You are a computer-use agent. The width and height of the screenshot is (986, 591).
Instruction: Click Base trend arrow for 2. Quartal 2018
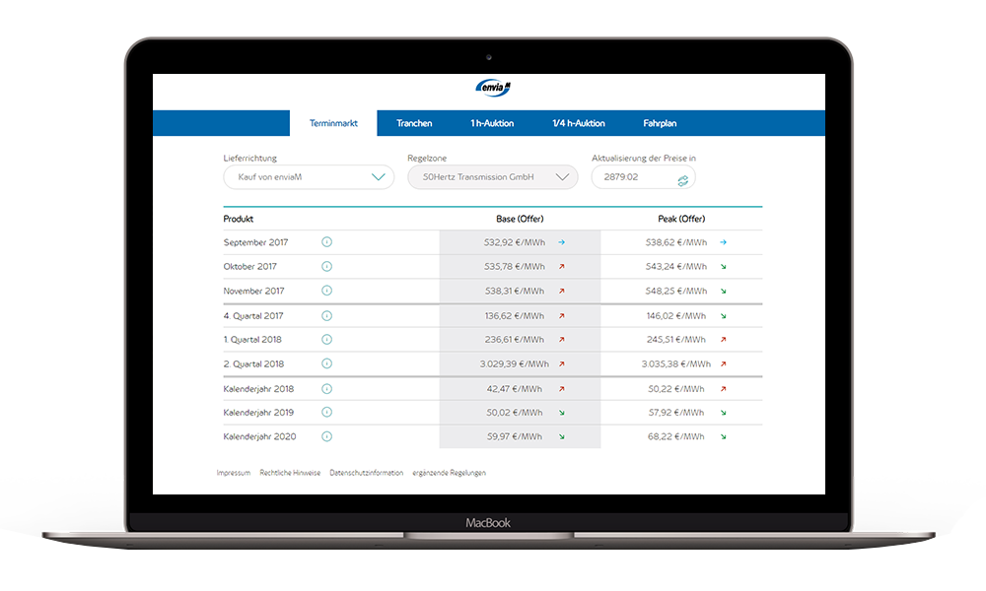(562, 363)
